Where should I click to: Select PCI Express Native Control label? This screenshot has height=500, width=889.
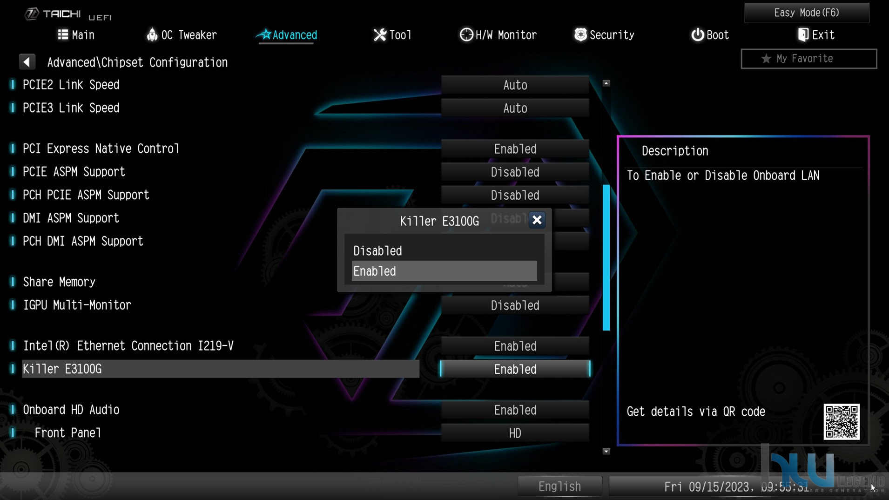[x=101, y=149]
